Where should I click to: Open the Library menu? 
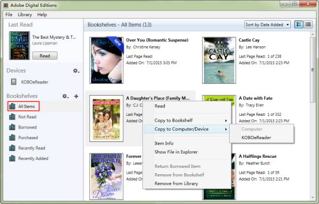point(25,15)
